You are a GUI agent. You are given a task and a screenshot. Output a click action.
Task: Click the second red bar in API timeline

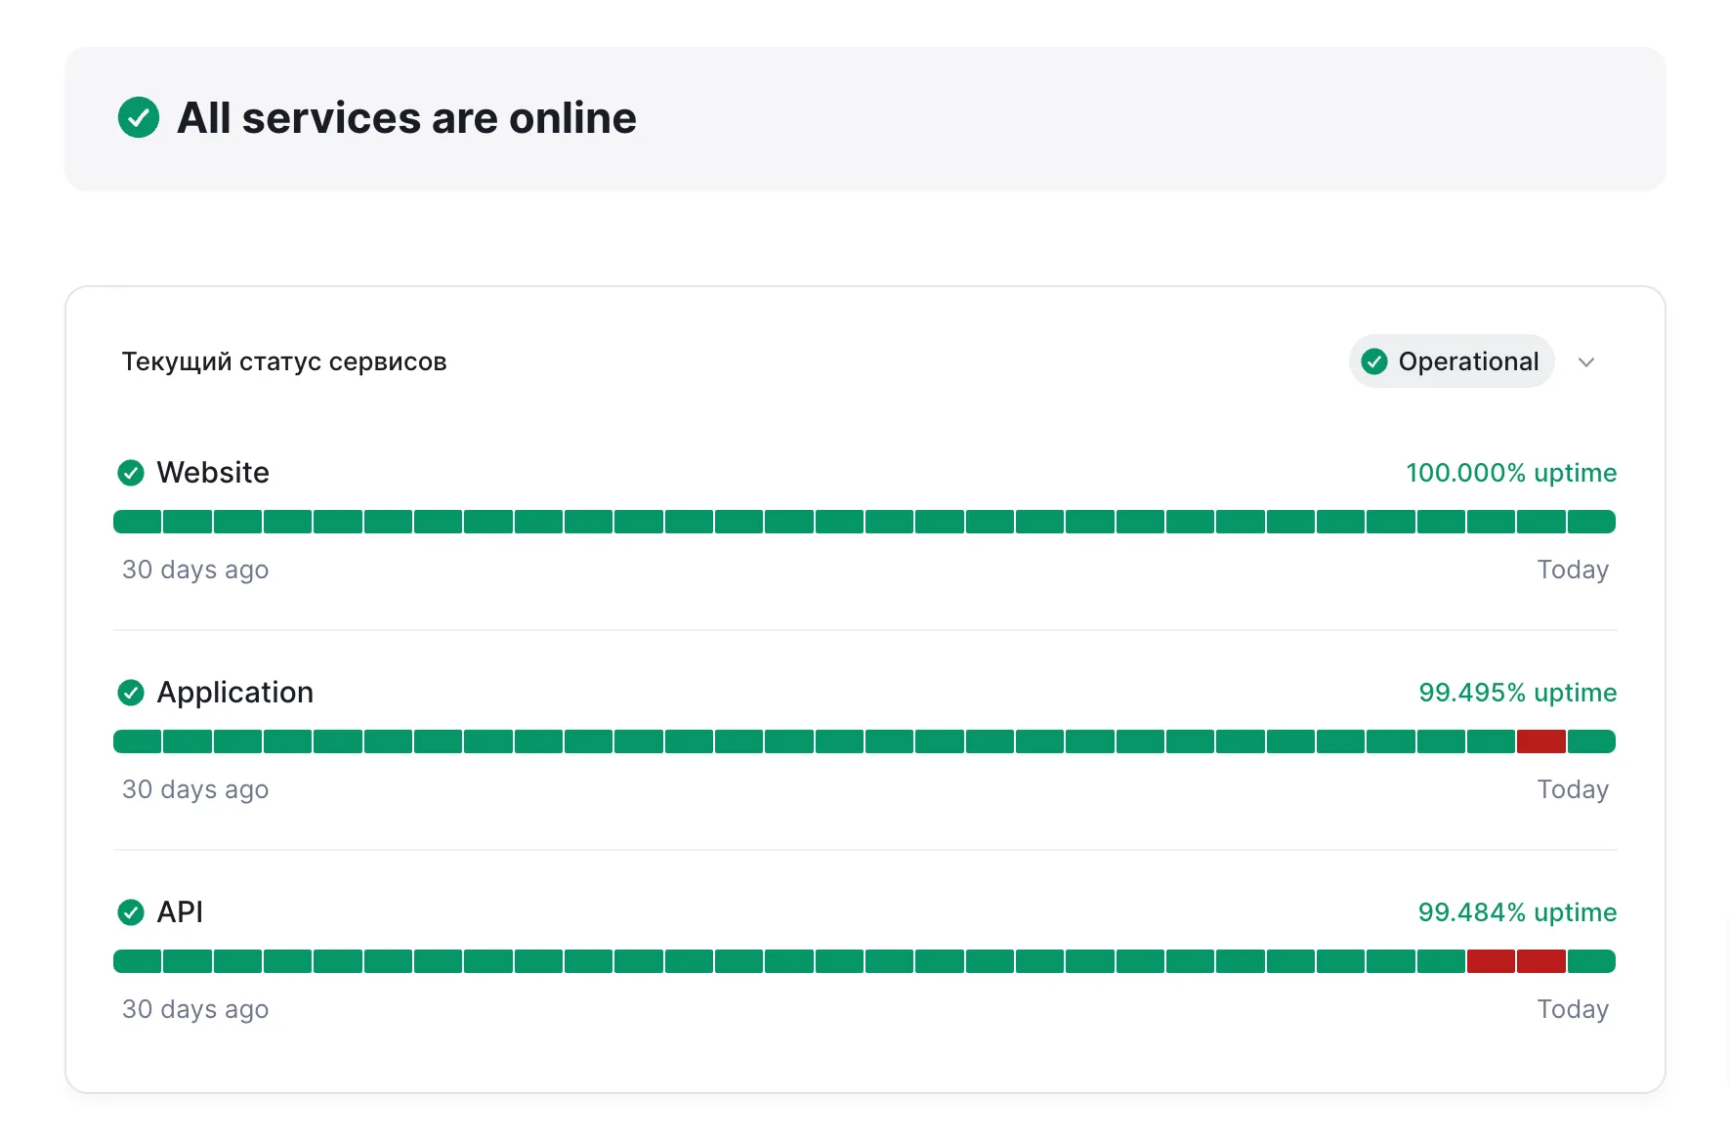coord(1540,961)
